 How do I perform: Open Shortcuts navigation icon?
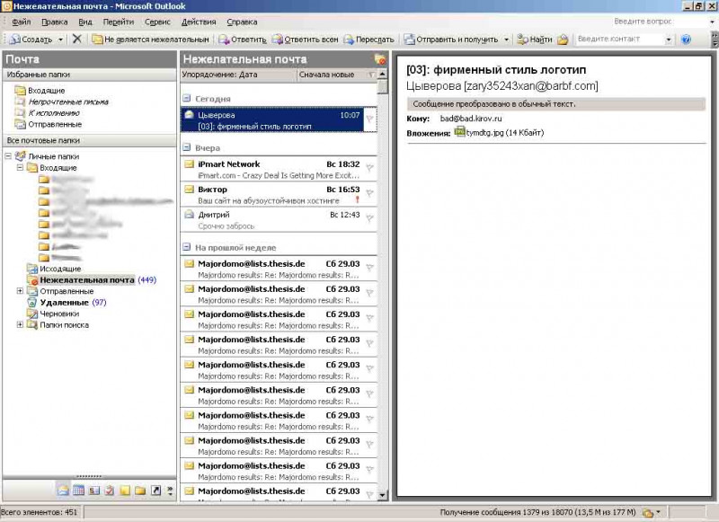[x=155, y=491]
